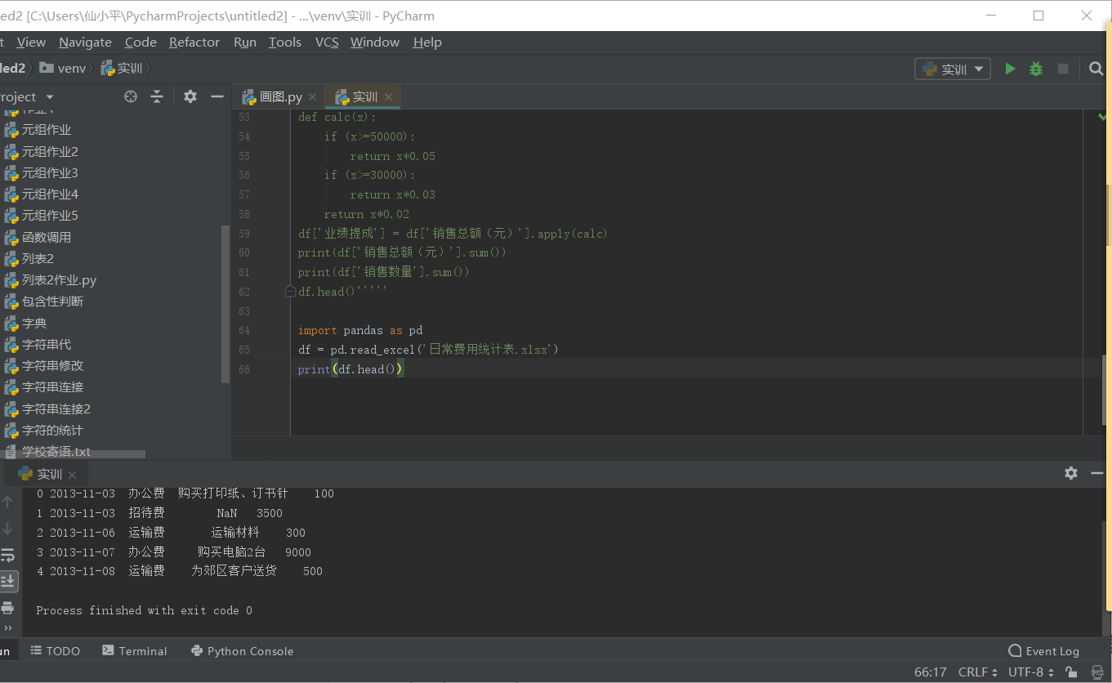Open the Event Log
Image resolution: width=1112 pixels, height=683 pixels.
tap(1044, 651)
